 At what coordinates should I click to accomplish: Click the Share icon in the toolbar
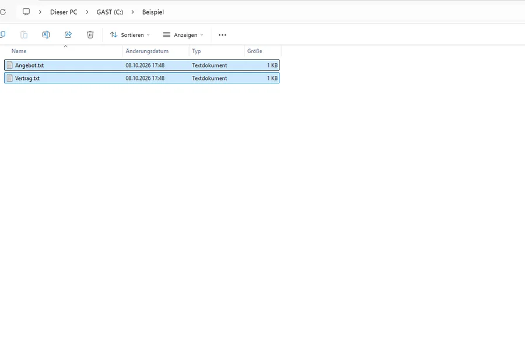tap(68, 35)
